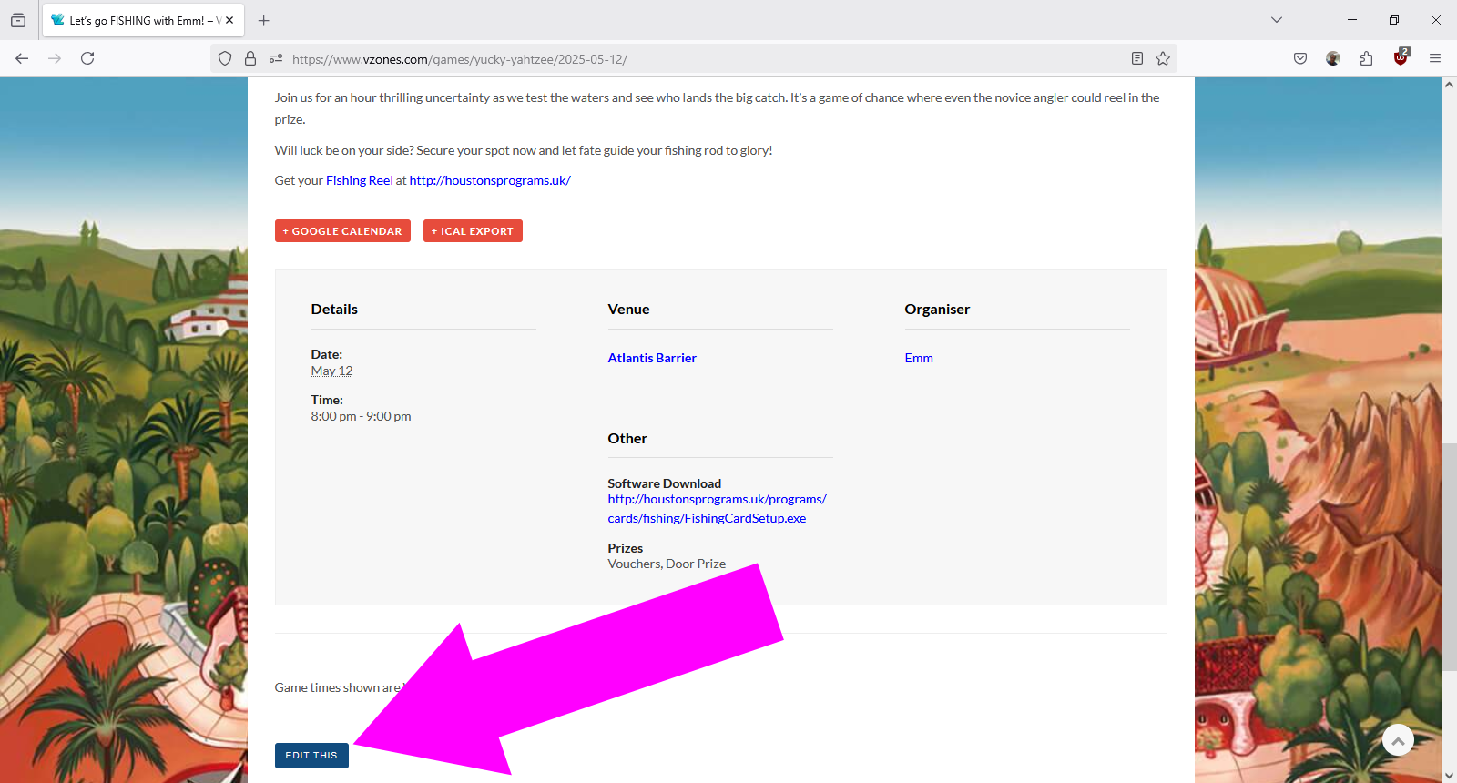Click the vertical scrollbar thumb

[1449, 557]
